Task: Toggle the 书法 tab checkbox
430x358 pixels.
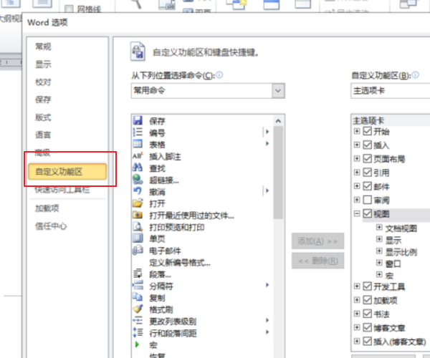Action: (x=368, y=314)
